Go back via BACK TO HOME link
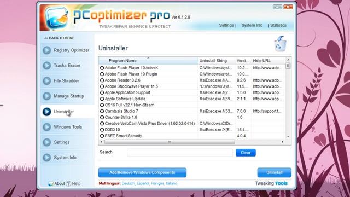The height and width of the screenshot is (197, 350). pyautogui.click(x=60, y=38)
